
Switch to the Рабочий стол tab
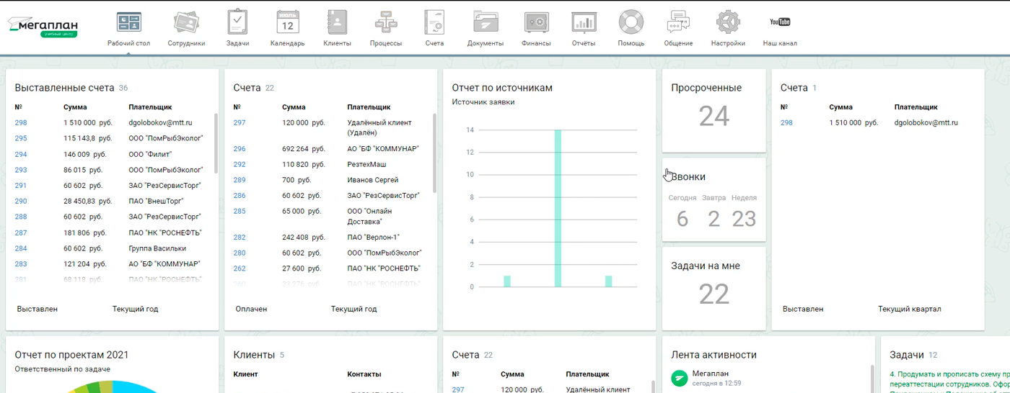(129, 27)
